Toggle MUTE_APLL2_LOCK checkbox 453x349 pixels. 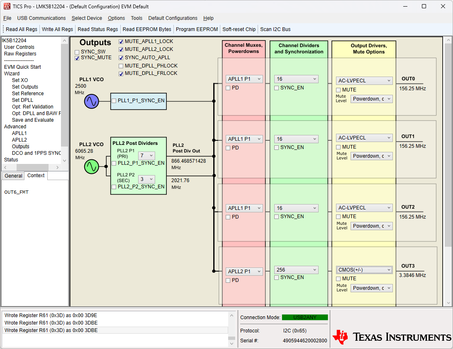(121, 50)
